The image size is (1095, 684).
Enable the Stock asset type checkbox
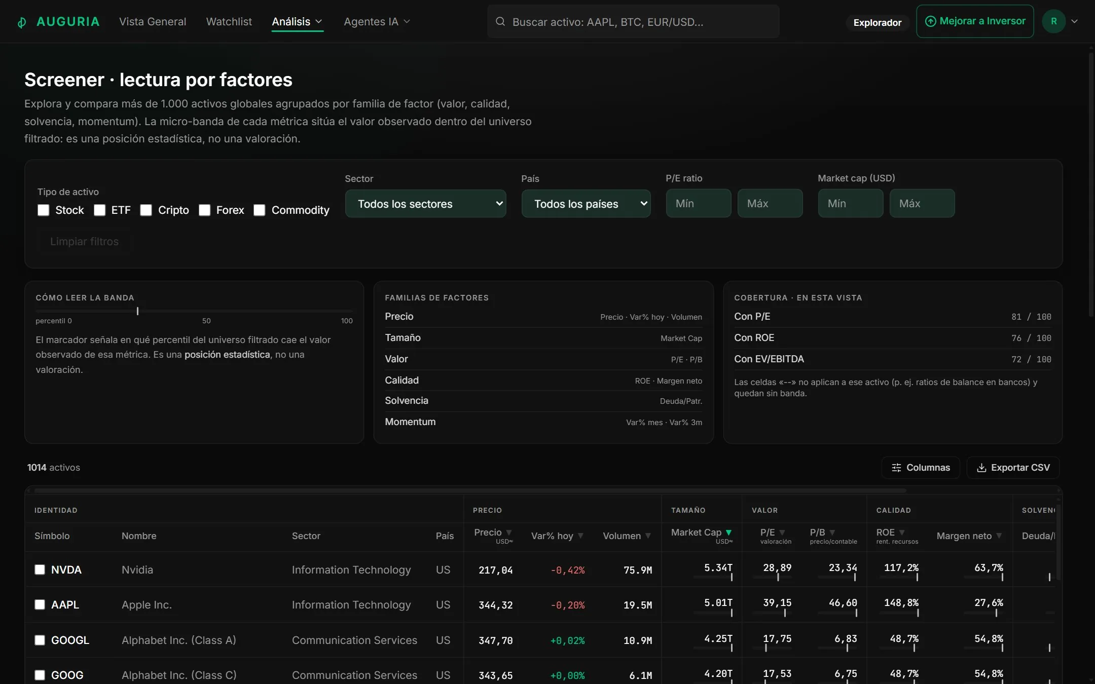pos(44,210)
